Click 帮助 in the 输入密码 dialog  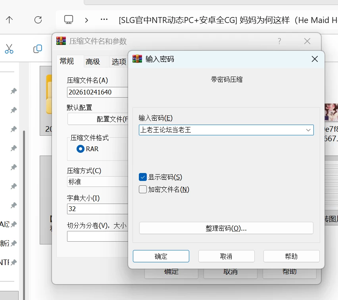click(x=292, y=256)
